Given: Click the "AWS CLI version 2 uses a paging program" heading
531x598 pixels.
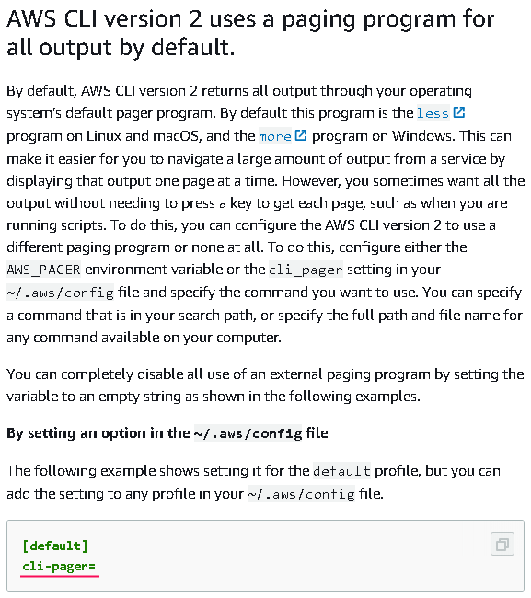Looking at the screenshot, I should coord(250,33).
